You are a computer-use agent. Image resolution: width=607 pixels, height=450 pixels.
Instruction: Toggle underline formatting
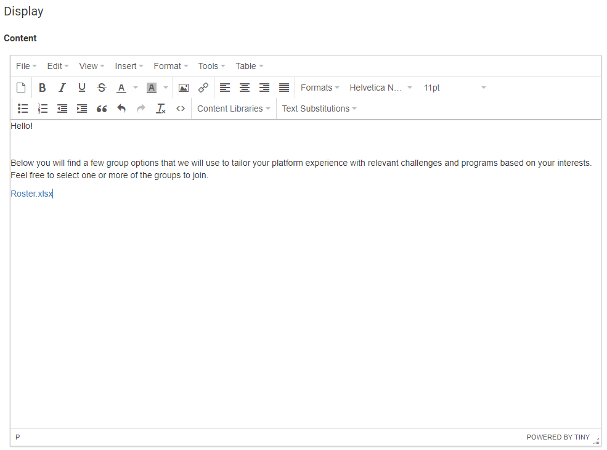click(81, 88)
